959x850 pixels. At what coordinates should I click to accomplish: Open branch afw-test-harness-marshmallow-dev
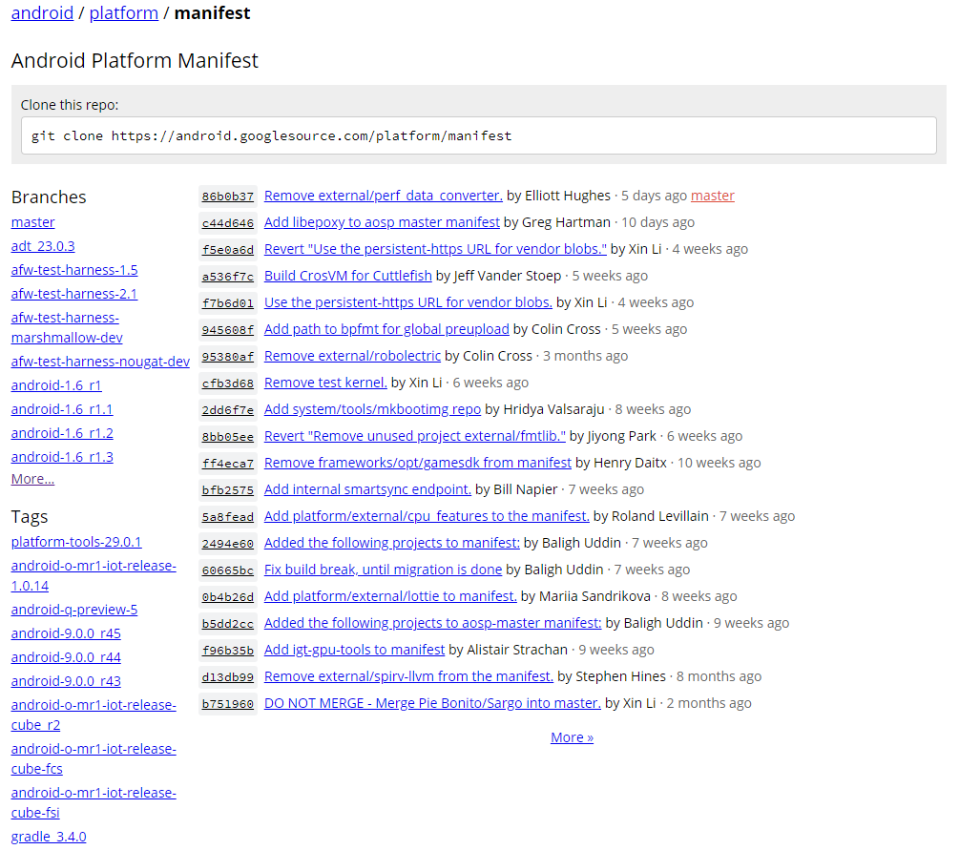tap(67, 327)
